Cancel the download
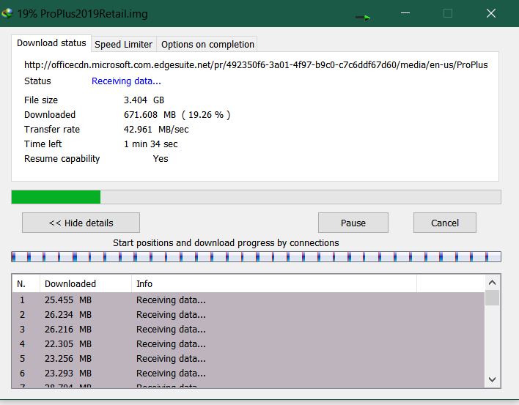 click(x=444, y=223)
